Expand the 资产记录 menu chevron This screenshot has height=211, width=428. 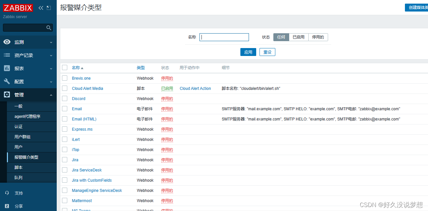point(51,56)
